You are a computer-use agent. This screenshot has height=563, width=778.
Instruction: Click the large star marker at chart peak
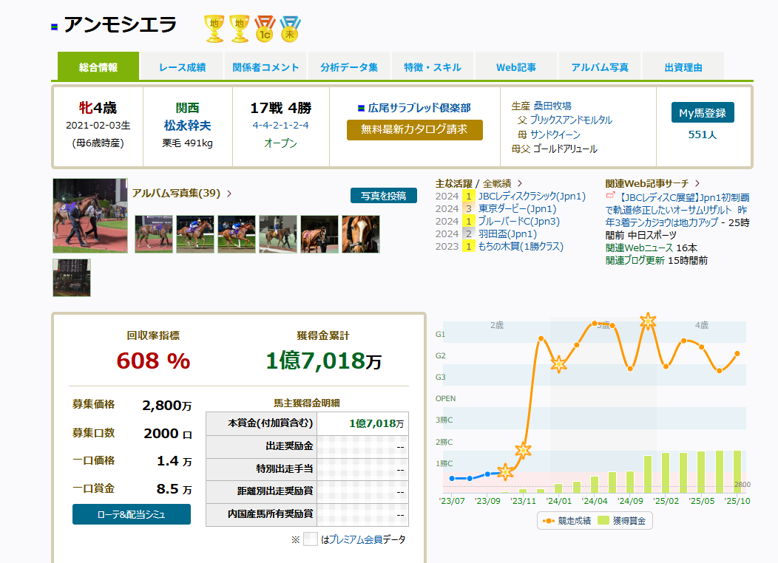[648, 321]
